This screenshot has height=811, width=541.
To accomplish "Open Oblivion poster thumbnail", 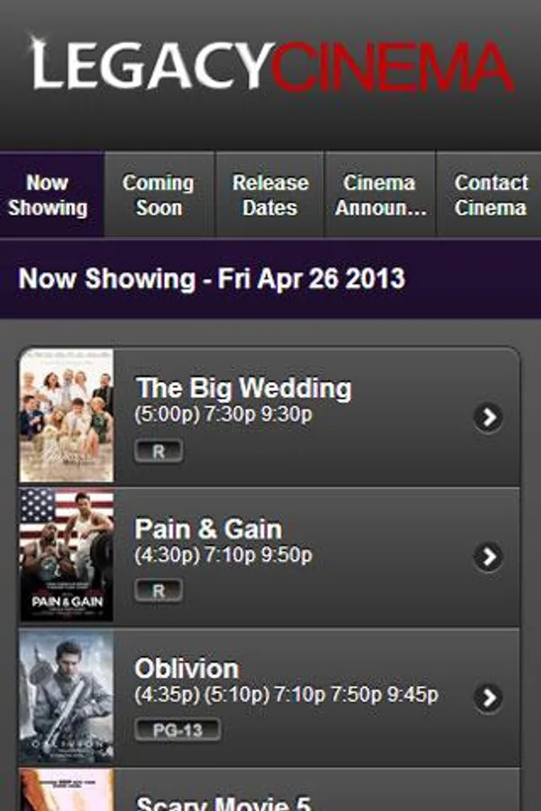I will [66, 697].
